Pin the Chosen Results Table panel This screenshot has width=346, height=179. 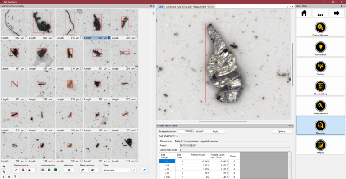click(x=290, y=126)
